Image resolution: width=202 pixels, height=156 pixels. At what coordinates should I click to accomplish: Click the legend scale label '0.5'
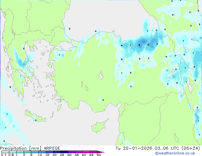pos(11,155)
